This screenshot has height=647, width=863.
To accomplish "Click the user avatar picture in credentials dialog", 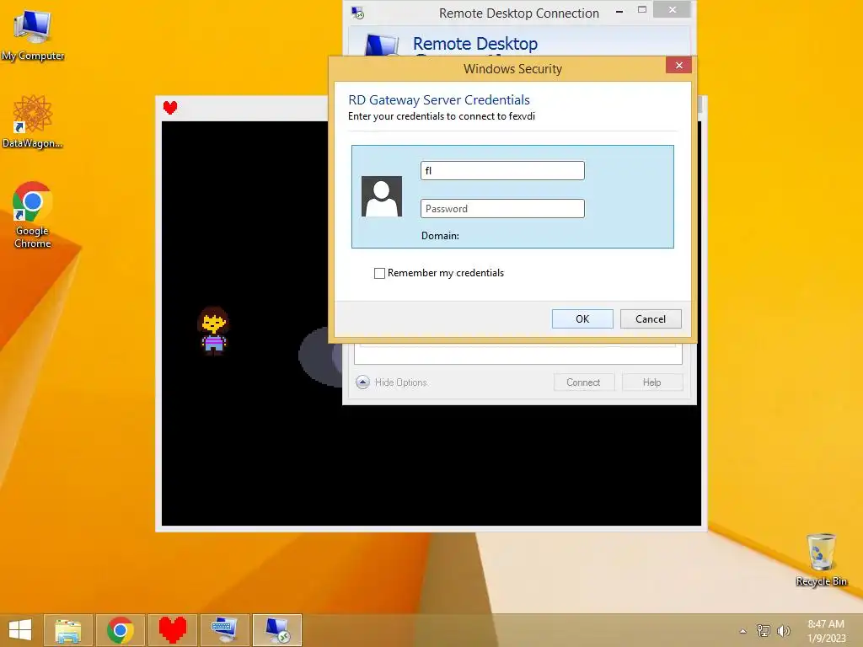I will [382, 196].
